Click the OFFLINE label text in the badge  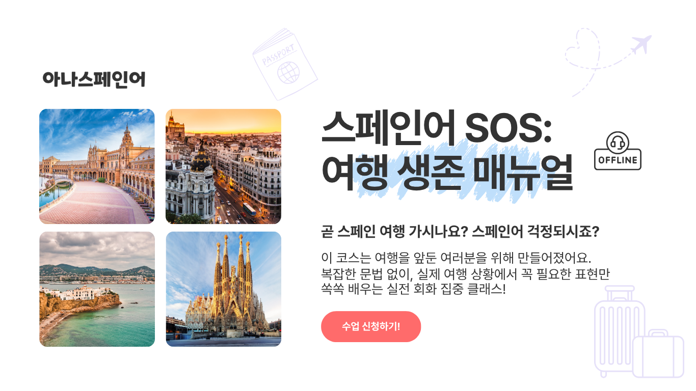(618, 160)
